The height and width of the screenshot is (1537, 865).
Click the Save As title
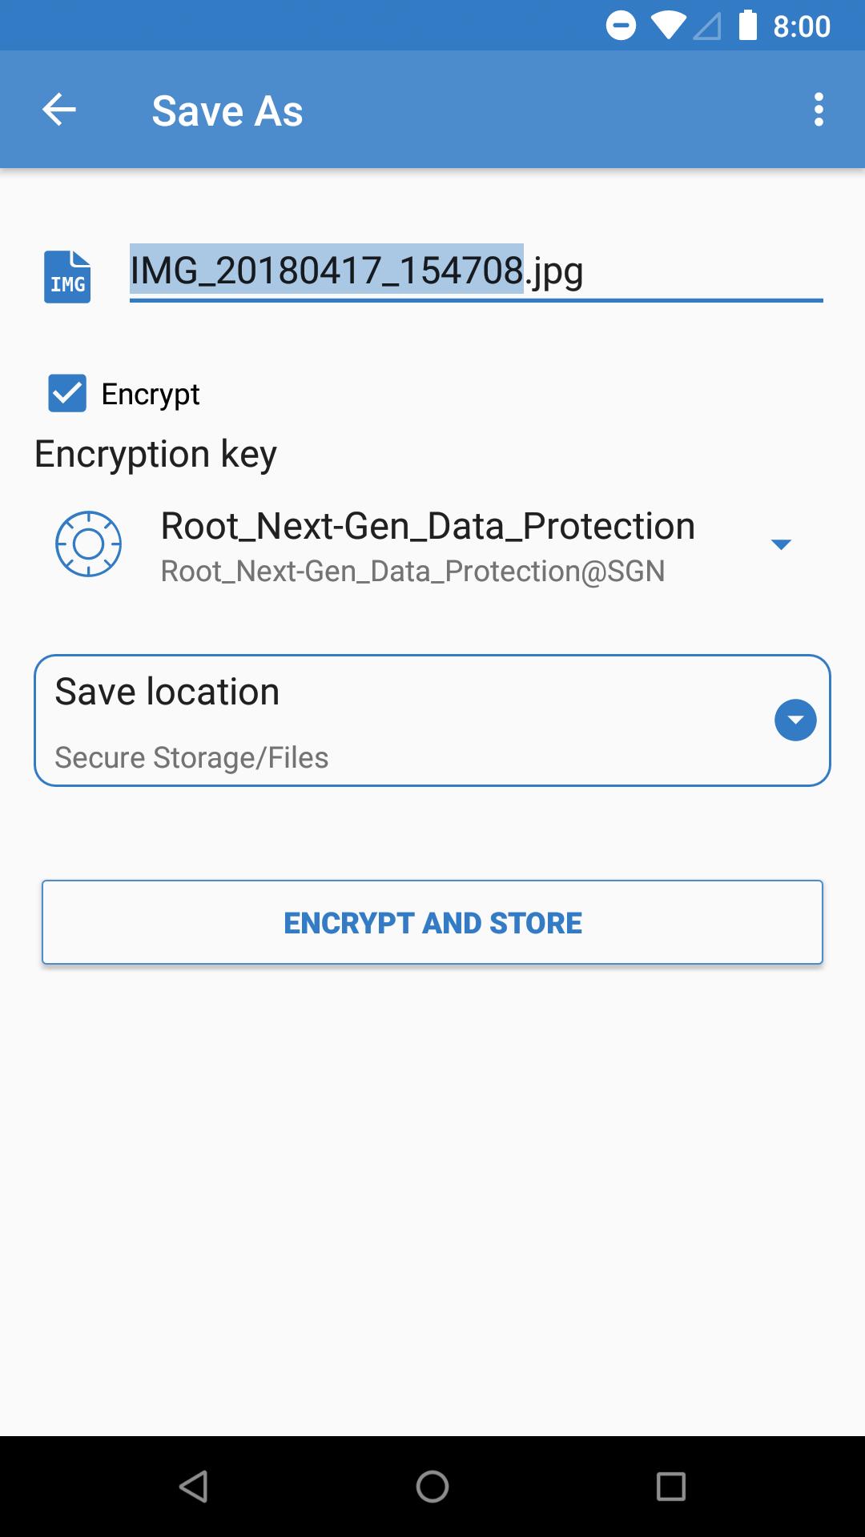click(x=227, y=109)
